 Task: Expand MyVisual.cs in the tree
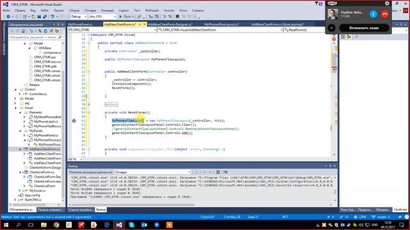(x=20, y=190)
